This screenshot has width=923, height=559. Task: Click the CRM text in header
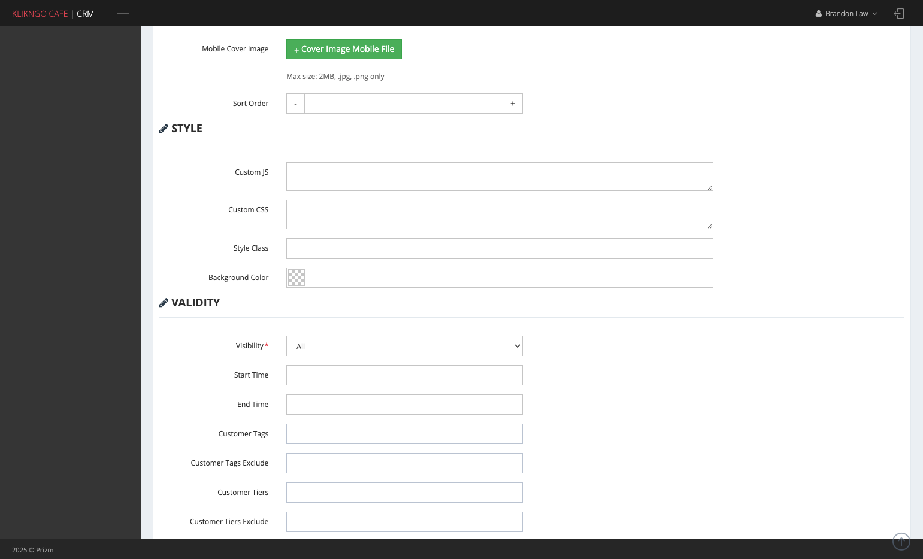(85, 14)
